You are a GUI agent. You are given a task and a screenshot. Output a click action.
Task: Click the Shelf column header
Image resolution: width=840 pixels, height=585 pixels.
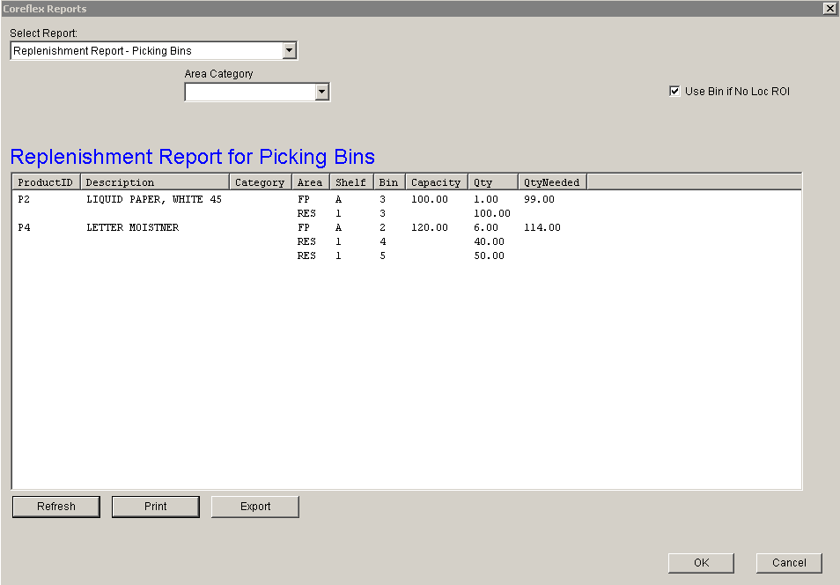click(x=351, y=182)
